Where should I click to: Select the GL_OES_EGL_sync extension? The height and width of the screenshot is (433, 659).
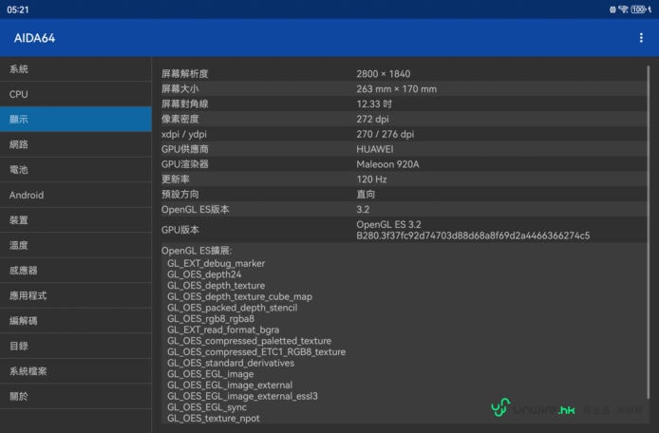[207, 407]
